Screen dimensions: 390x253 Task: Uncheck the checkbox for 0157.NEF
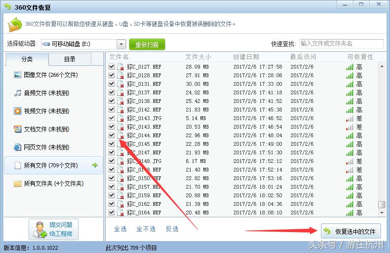112,187
